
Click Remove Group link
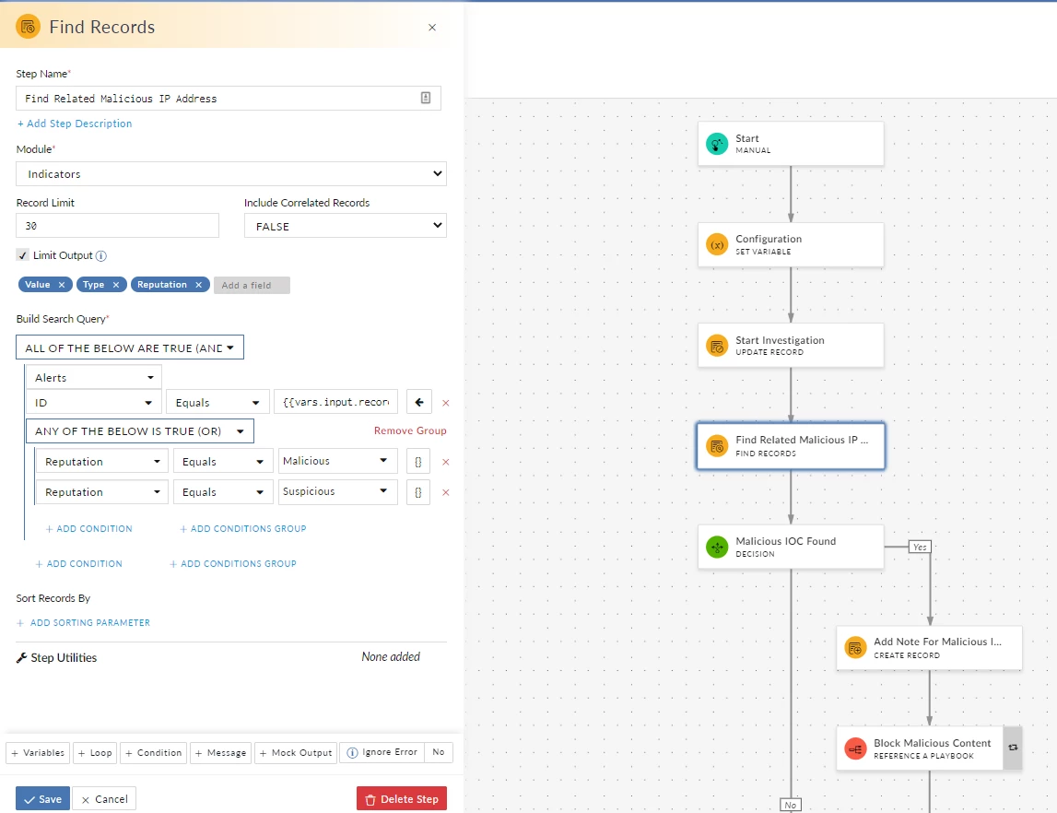tap(410, 430)
